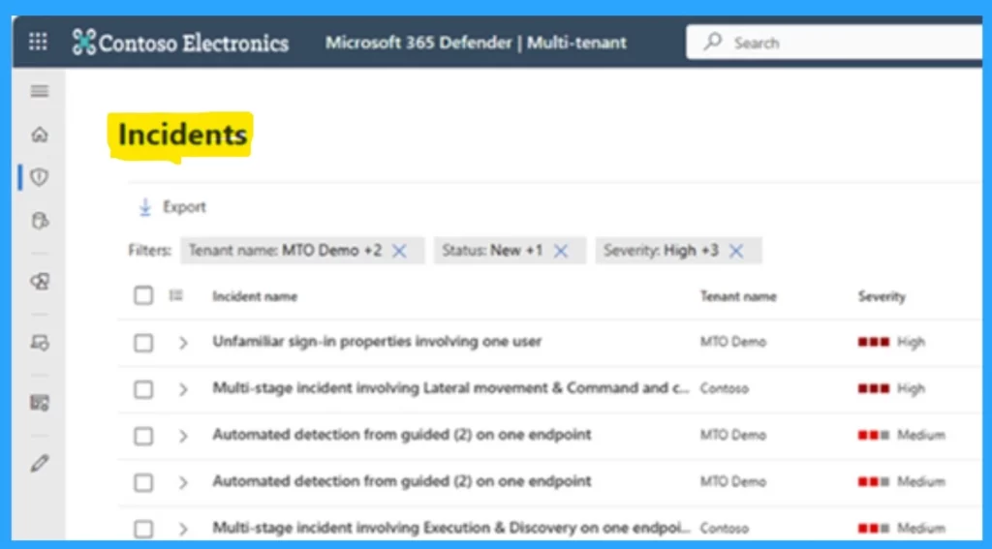Screen dimensions: 992x549
Task: Click MTO Demo in second Automated detection row
Action: tap(732, 482)
